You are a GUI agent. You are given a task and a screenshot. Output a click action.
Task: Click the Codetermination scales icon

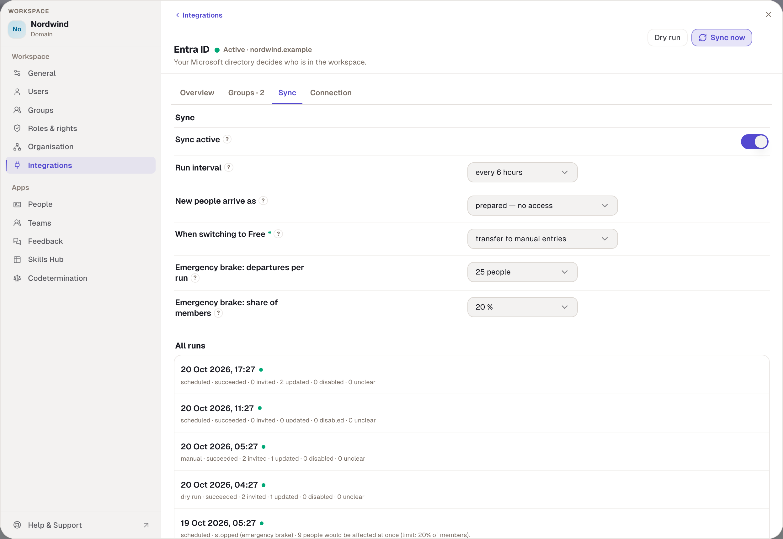[x=17, y=278]
